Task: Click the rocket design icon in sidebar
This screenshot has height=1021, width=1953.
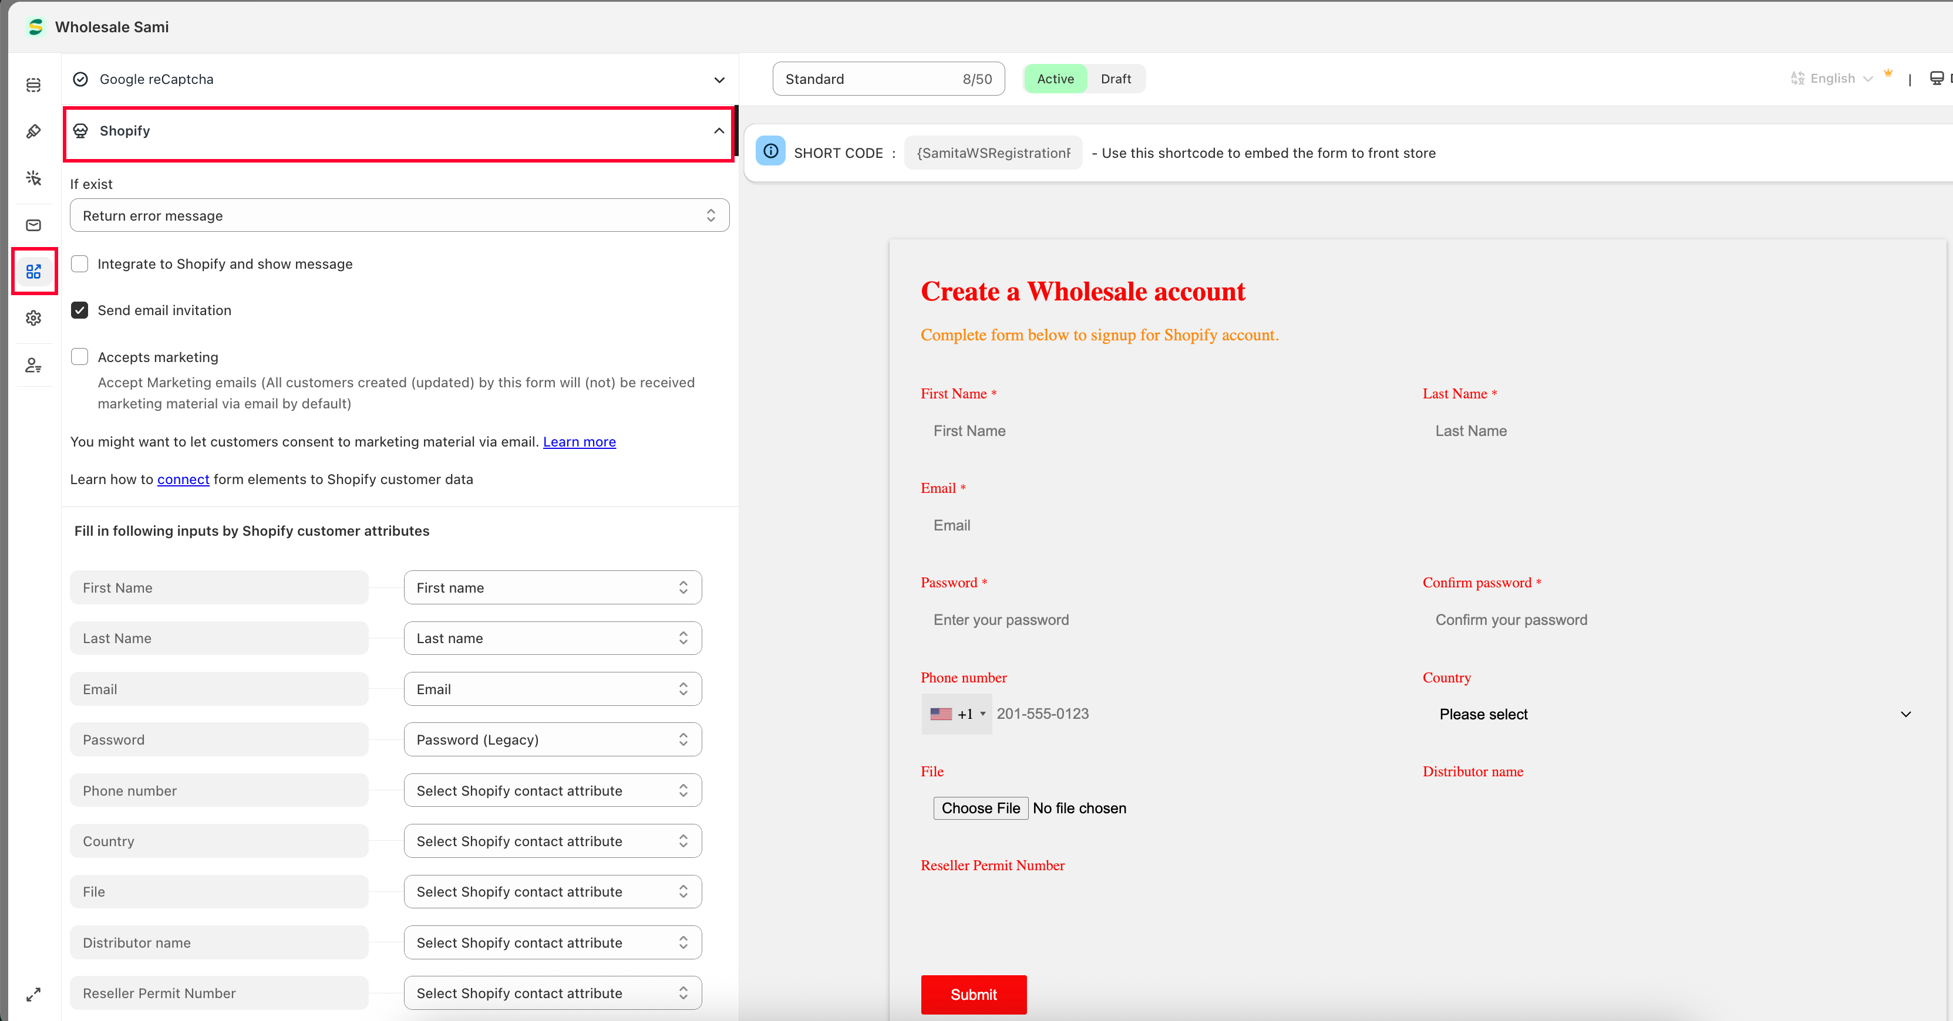Action: 33,132
